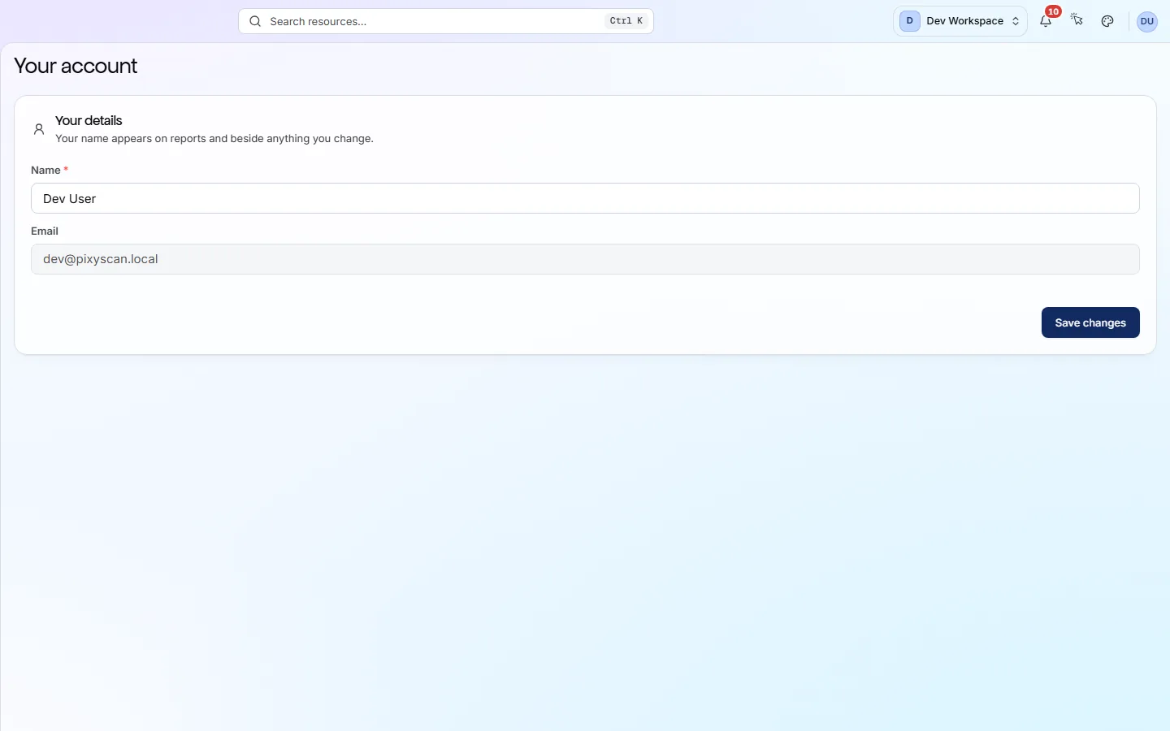This screenshot has width=1170, height=731.
Task: Open the theme palette icon
Action: tap(1107, 21)
